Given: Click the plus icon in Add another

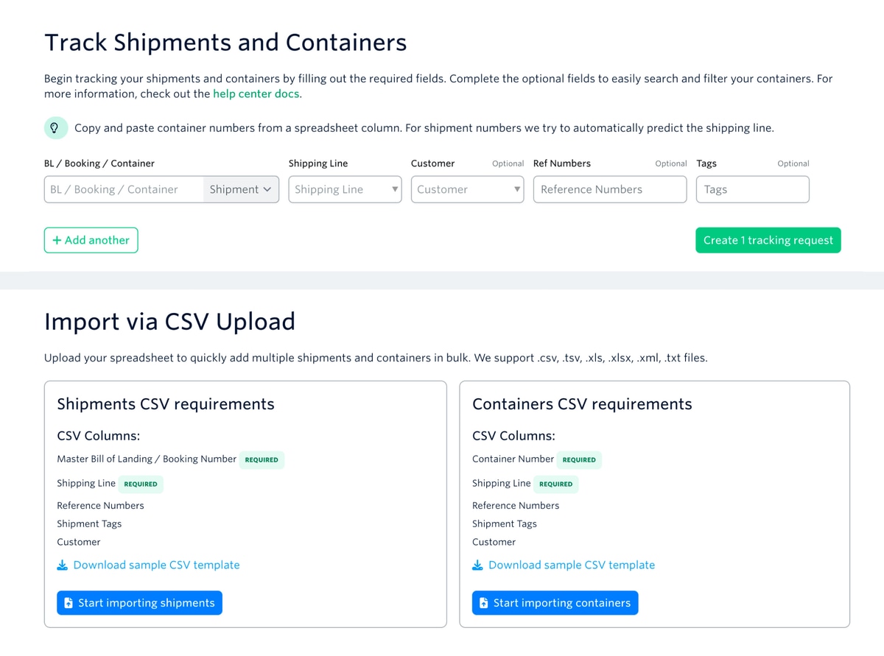Looking at the screenshot, I should coord(57,240).
